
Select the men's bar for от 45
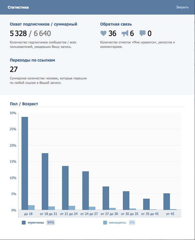click(x=167, y=202)
